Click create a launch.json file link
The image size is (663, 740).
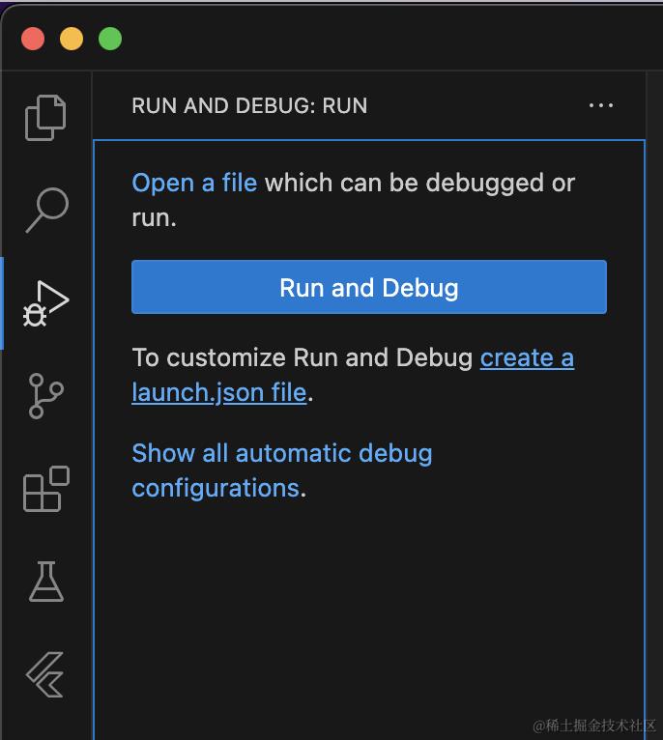tap(353, 375)
